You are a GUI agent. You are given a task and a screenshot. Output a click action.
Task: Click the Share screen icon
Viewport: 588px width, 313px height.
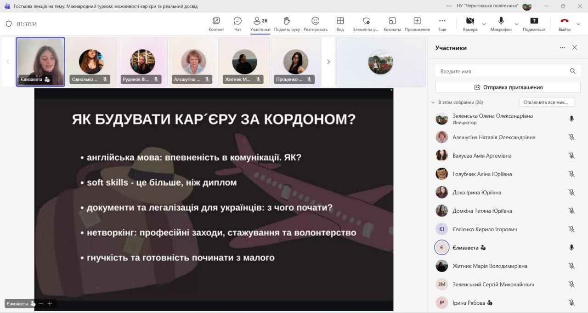click(x=534, y=21)
